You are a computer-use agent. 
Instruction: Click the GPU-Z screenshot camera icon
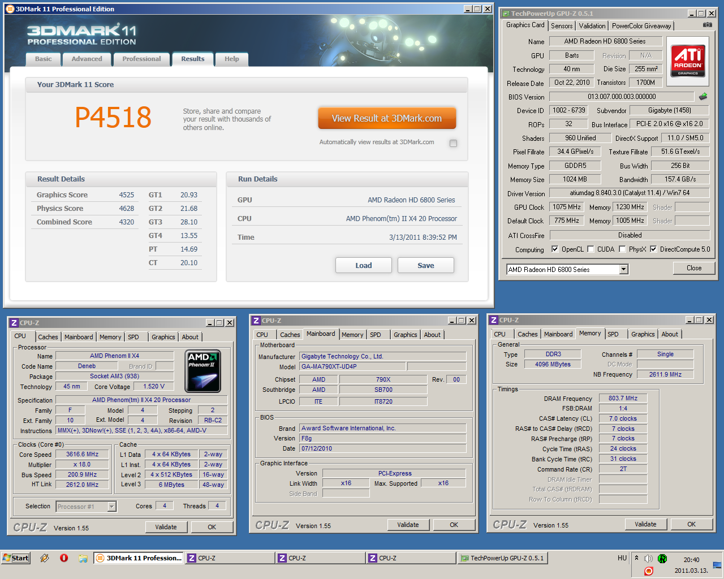(707, 25)
